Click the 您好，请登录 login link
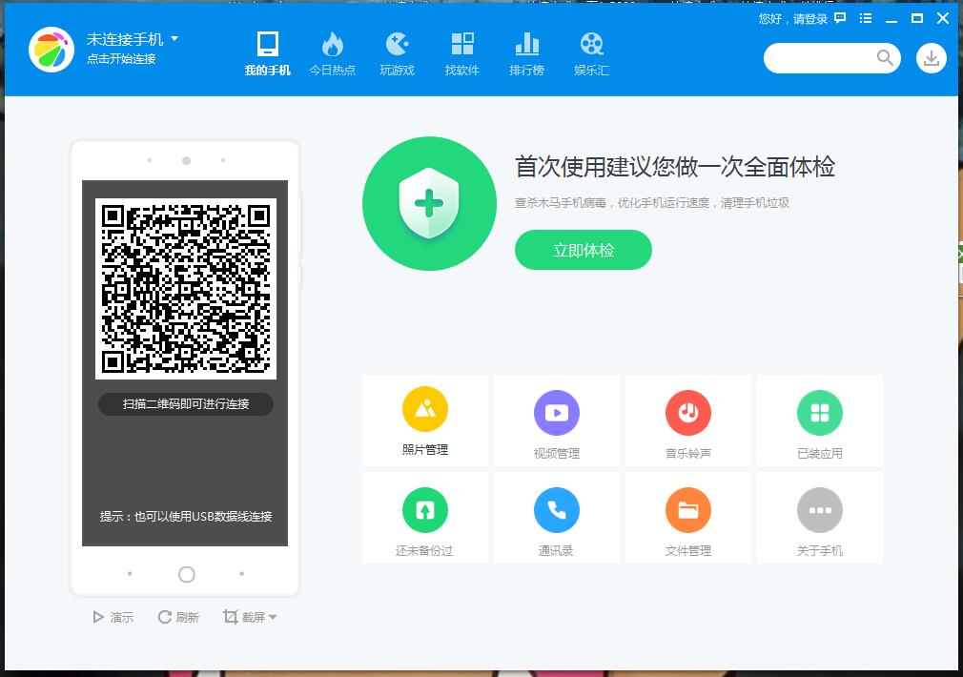 [x=793, y=19]
